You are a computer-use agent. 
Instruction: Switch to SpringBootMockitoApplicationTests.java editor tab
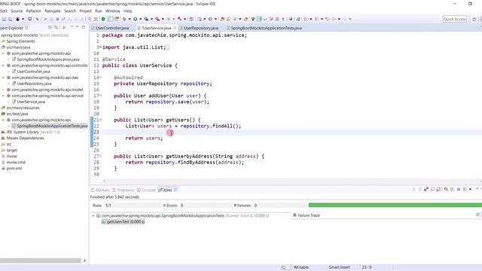pyautogui.click(x=266, y=28)
